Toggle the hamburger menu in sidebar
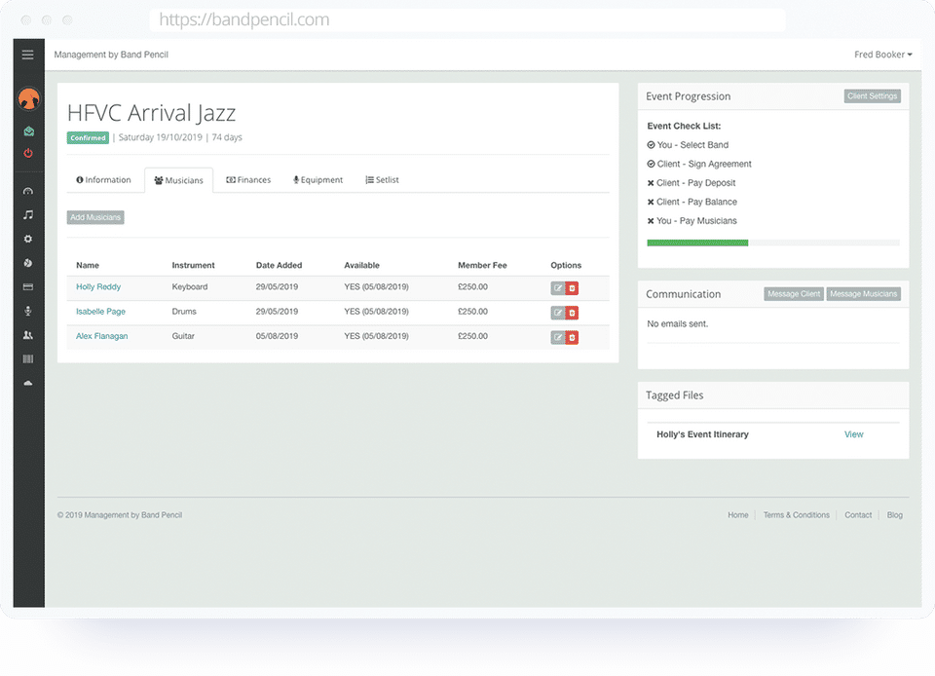935x676 pixels. (x=27, y=55)
